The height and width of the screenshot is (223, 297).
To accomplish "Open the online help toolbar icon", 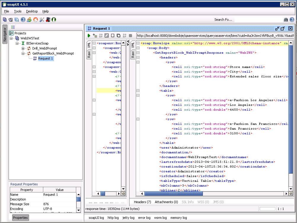I will point(23,20).
